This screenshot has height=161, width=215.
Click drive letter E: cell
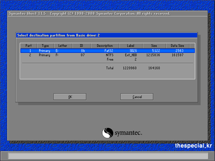point(57,51)
